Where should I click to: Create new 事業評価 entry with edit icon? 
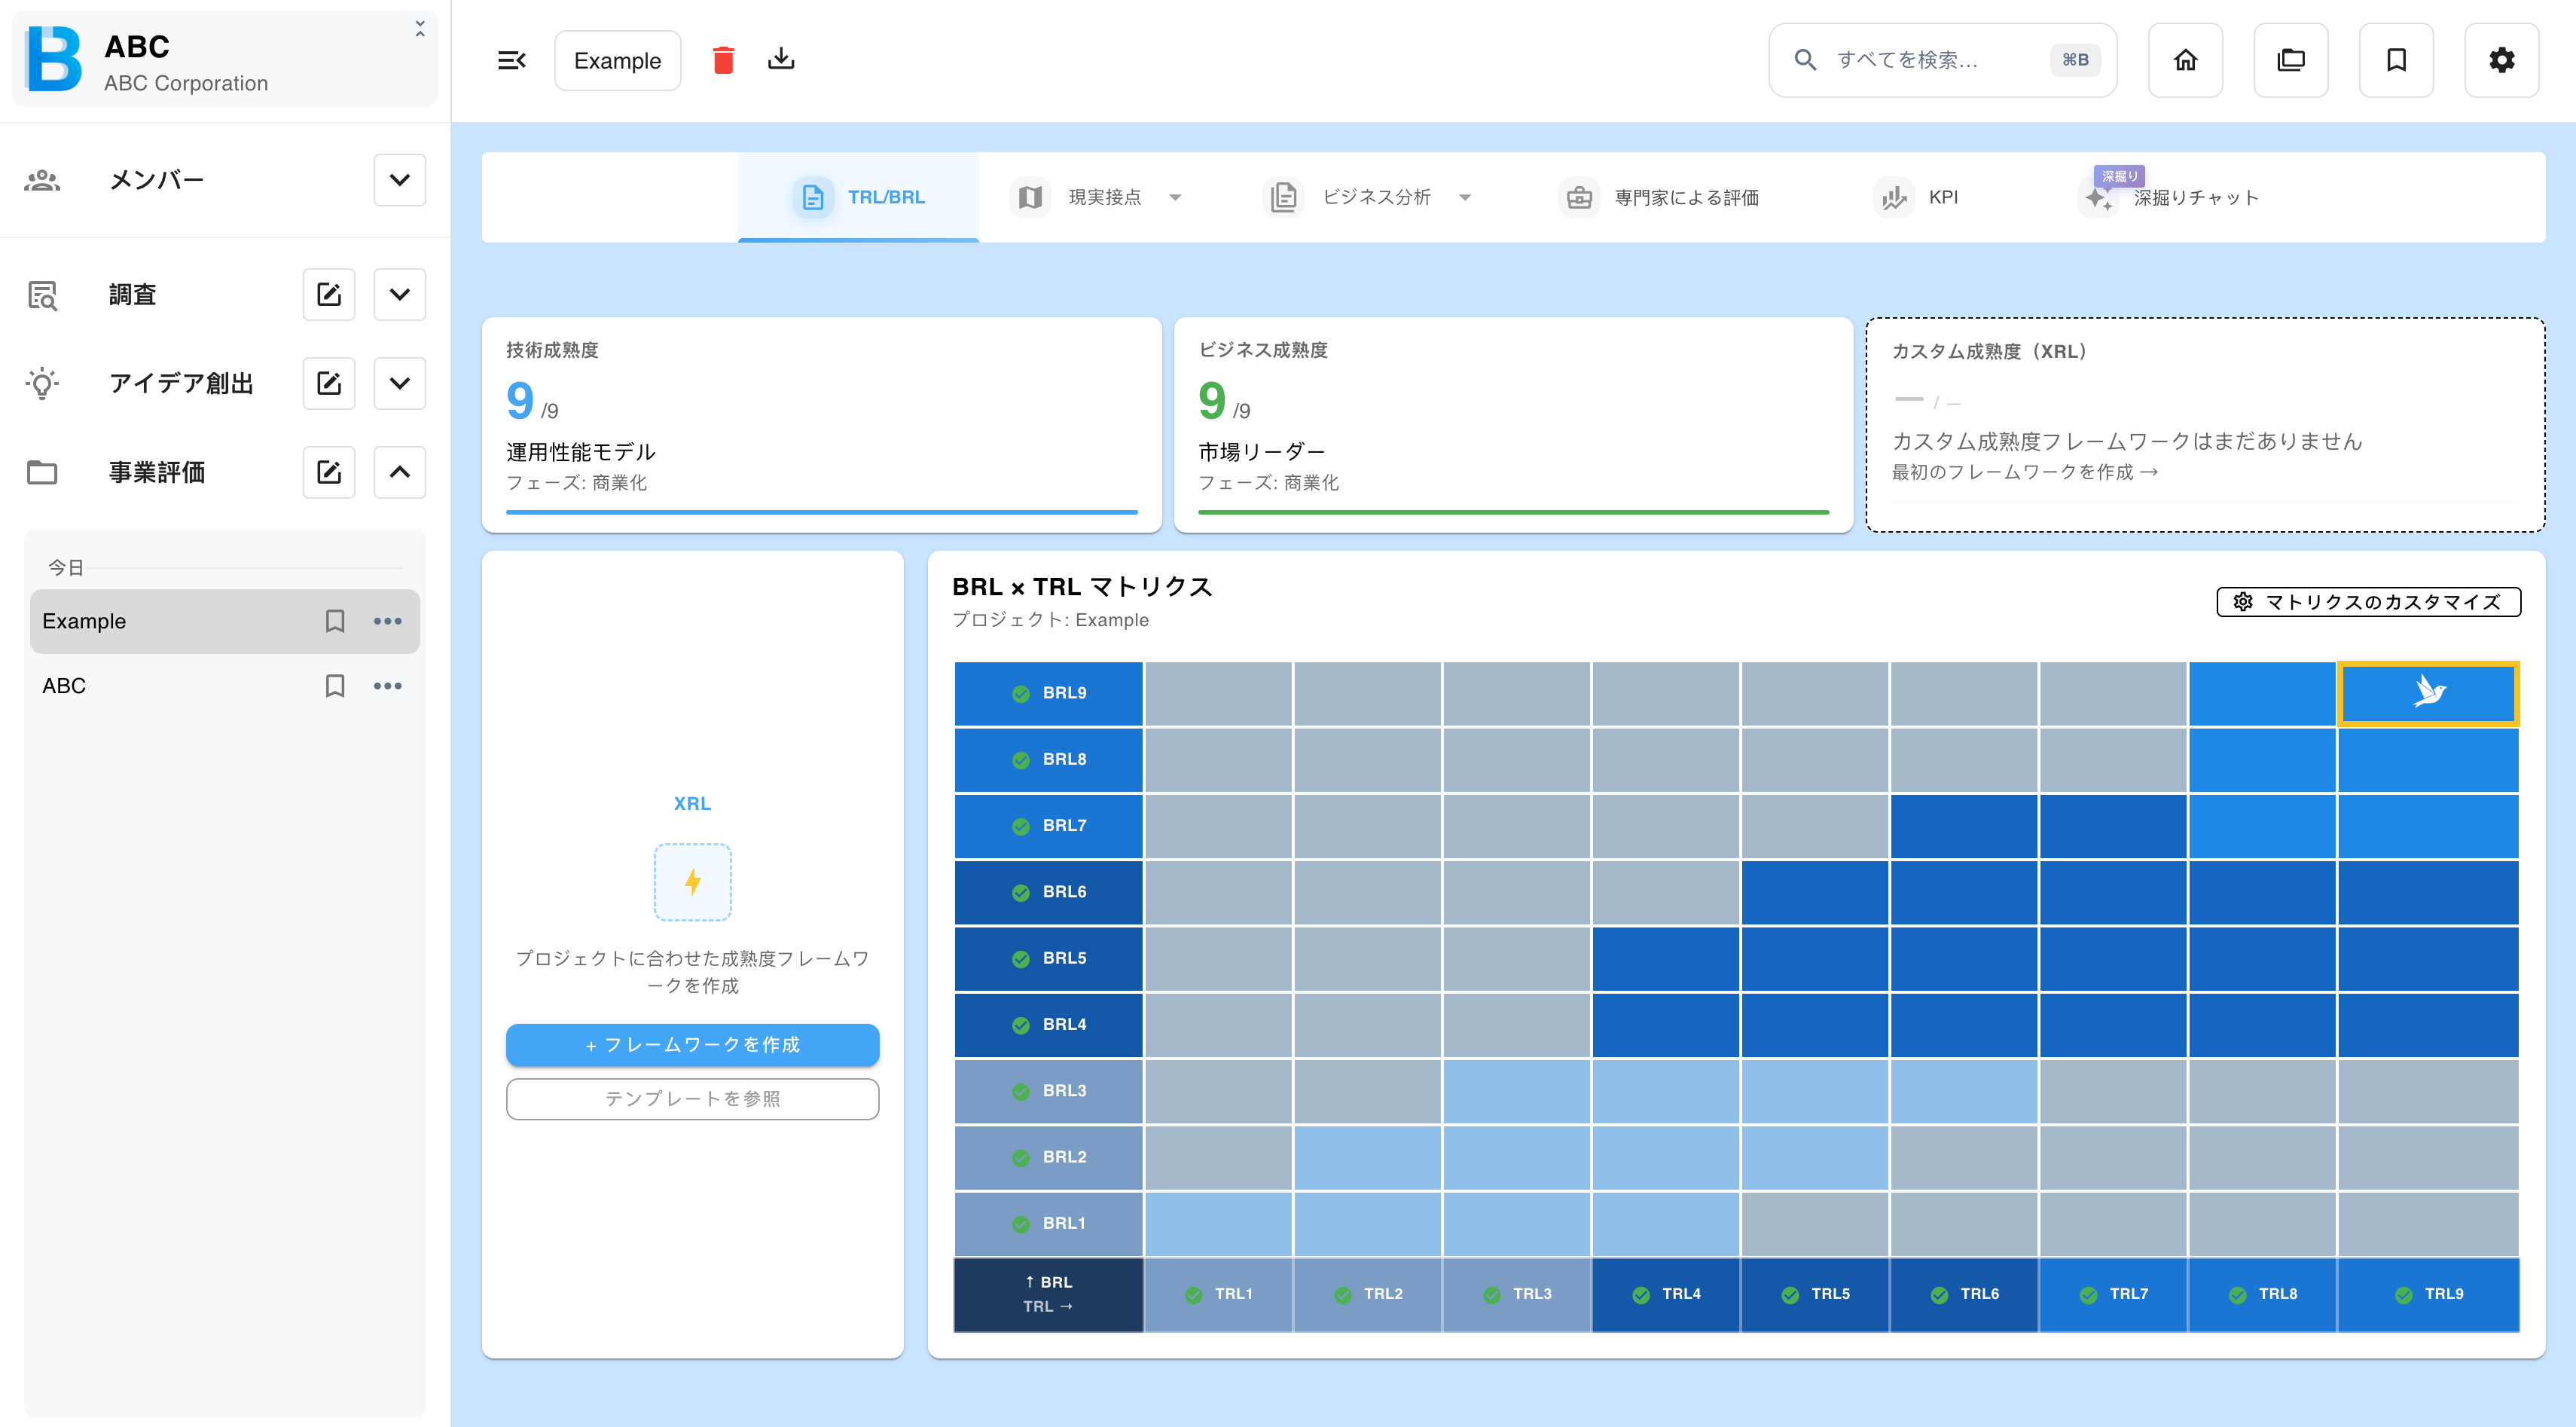[329, 472]
